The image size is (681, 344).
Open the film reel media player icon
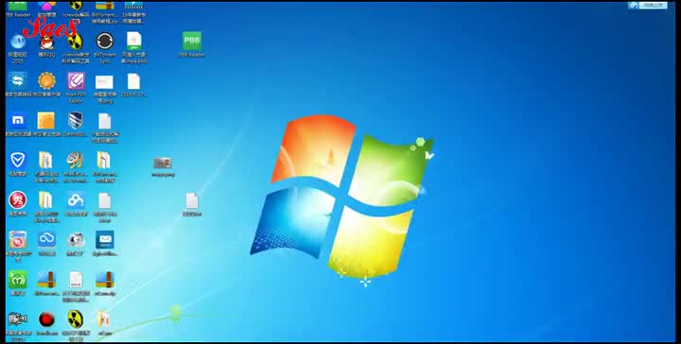(76, 160)
